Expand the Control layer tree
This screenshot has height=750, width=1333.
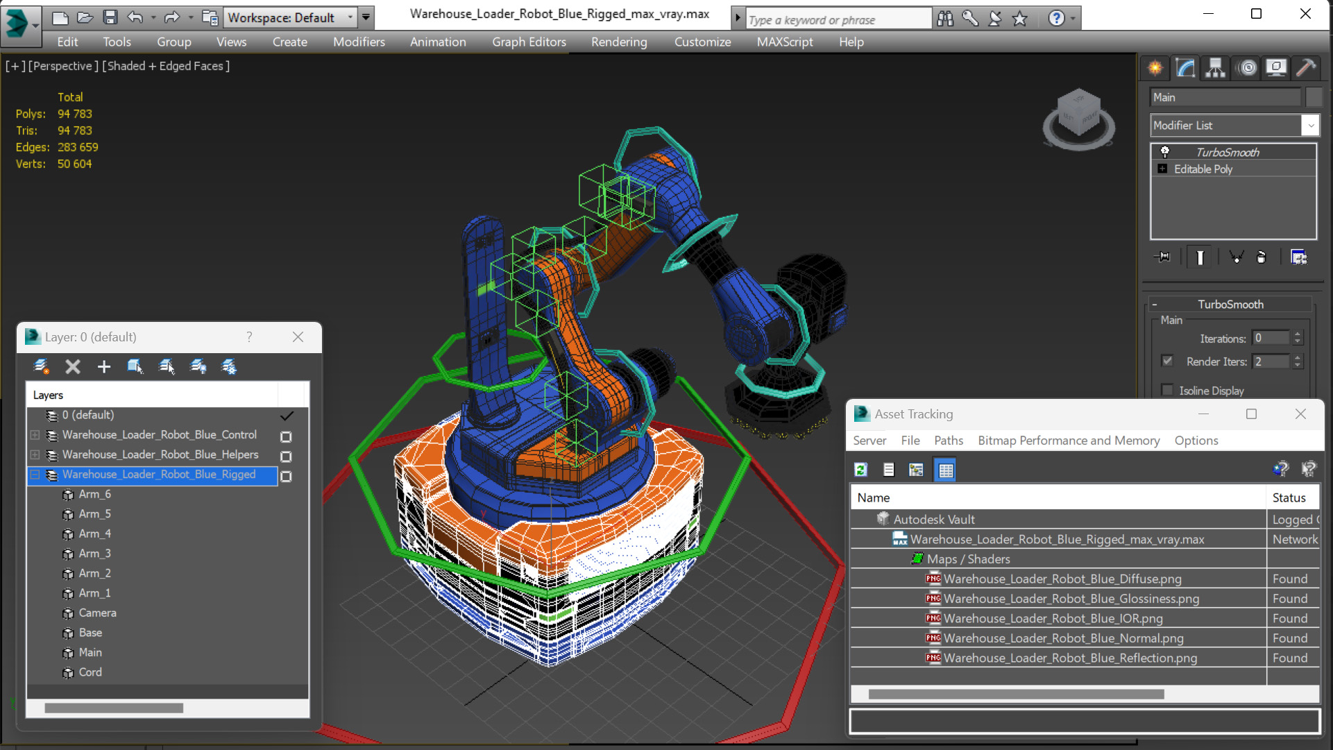click(x=35, y=435)
